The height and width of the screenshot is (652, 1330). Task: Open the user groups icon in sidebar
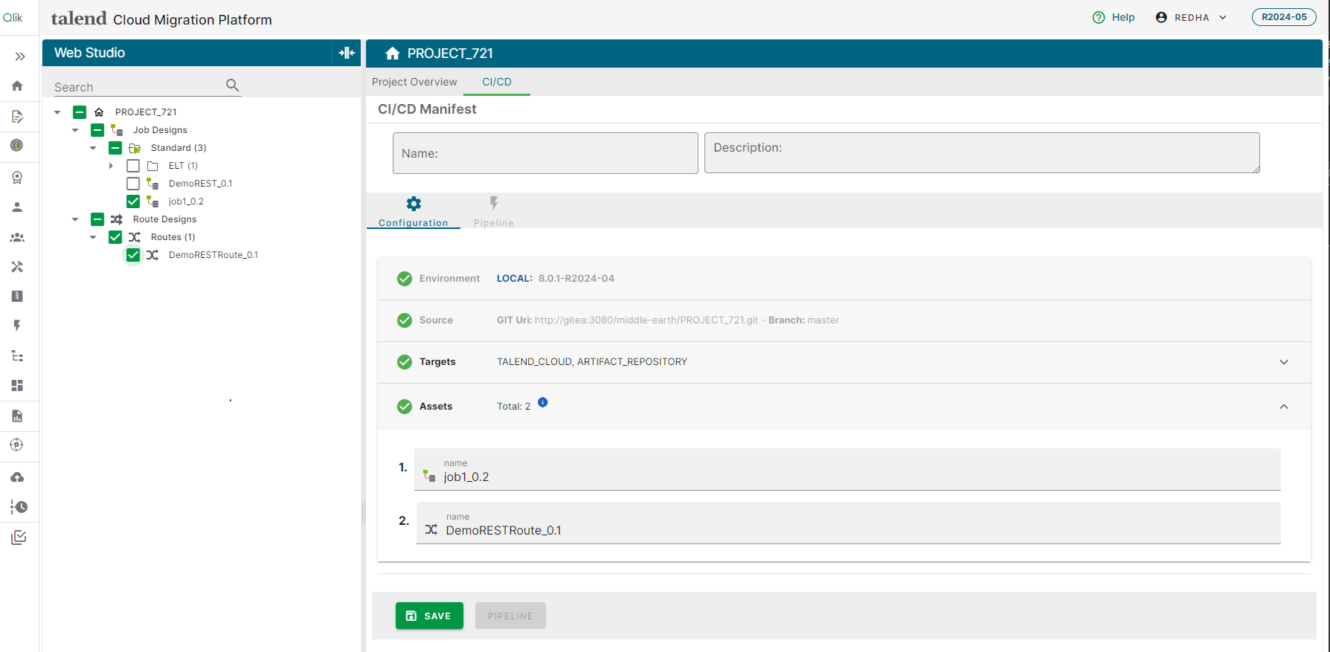pyautogui.click(x=17, y=237)
